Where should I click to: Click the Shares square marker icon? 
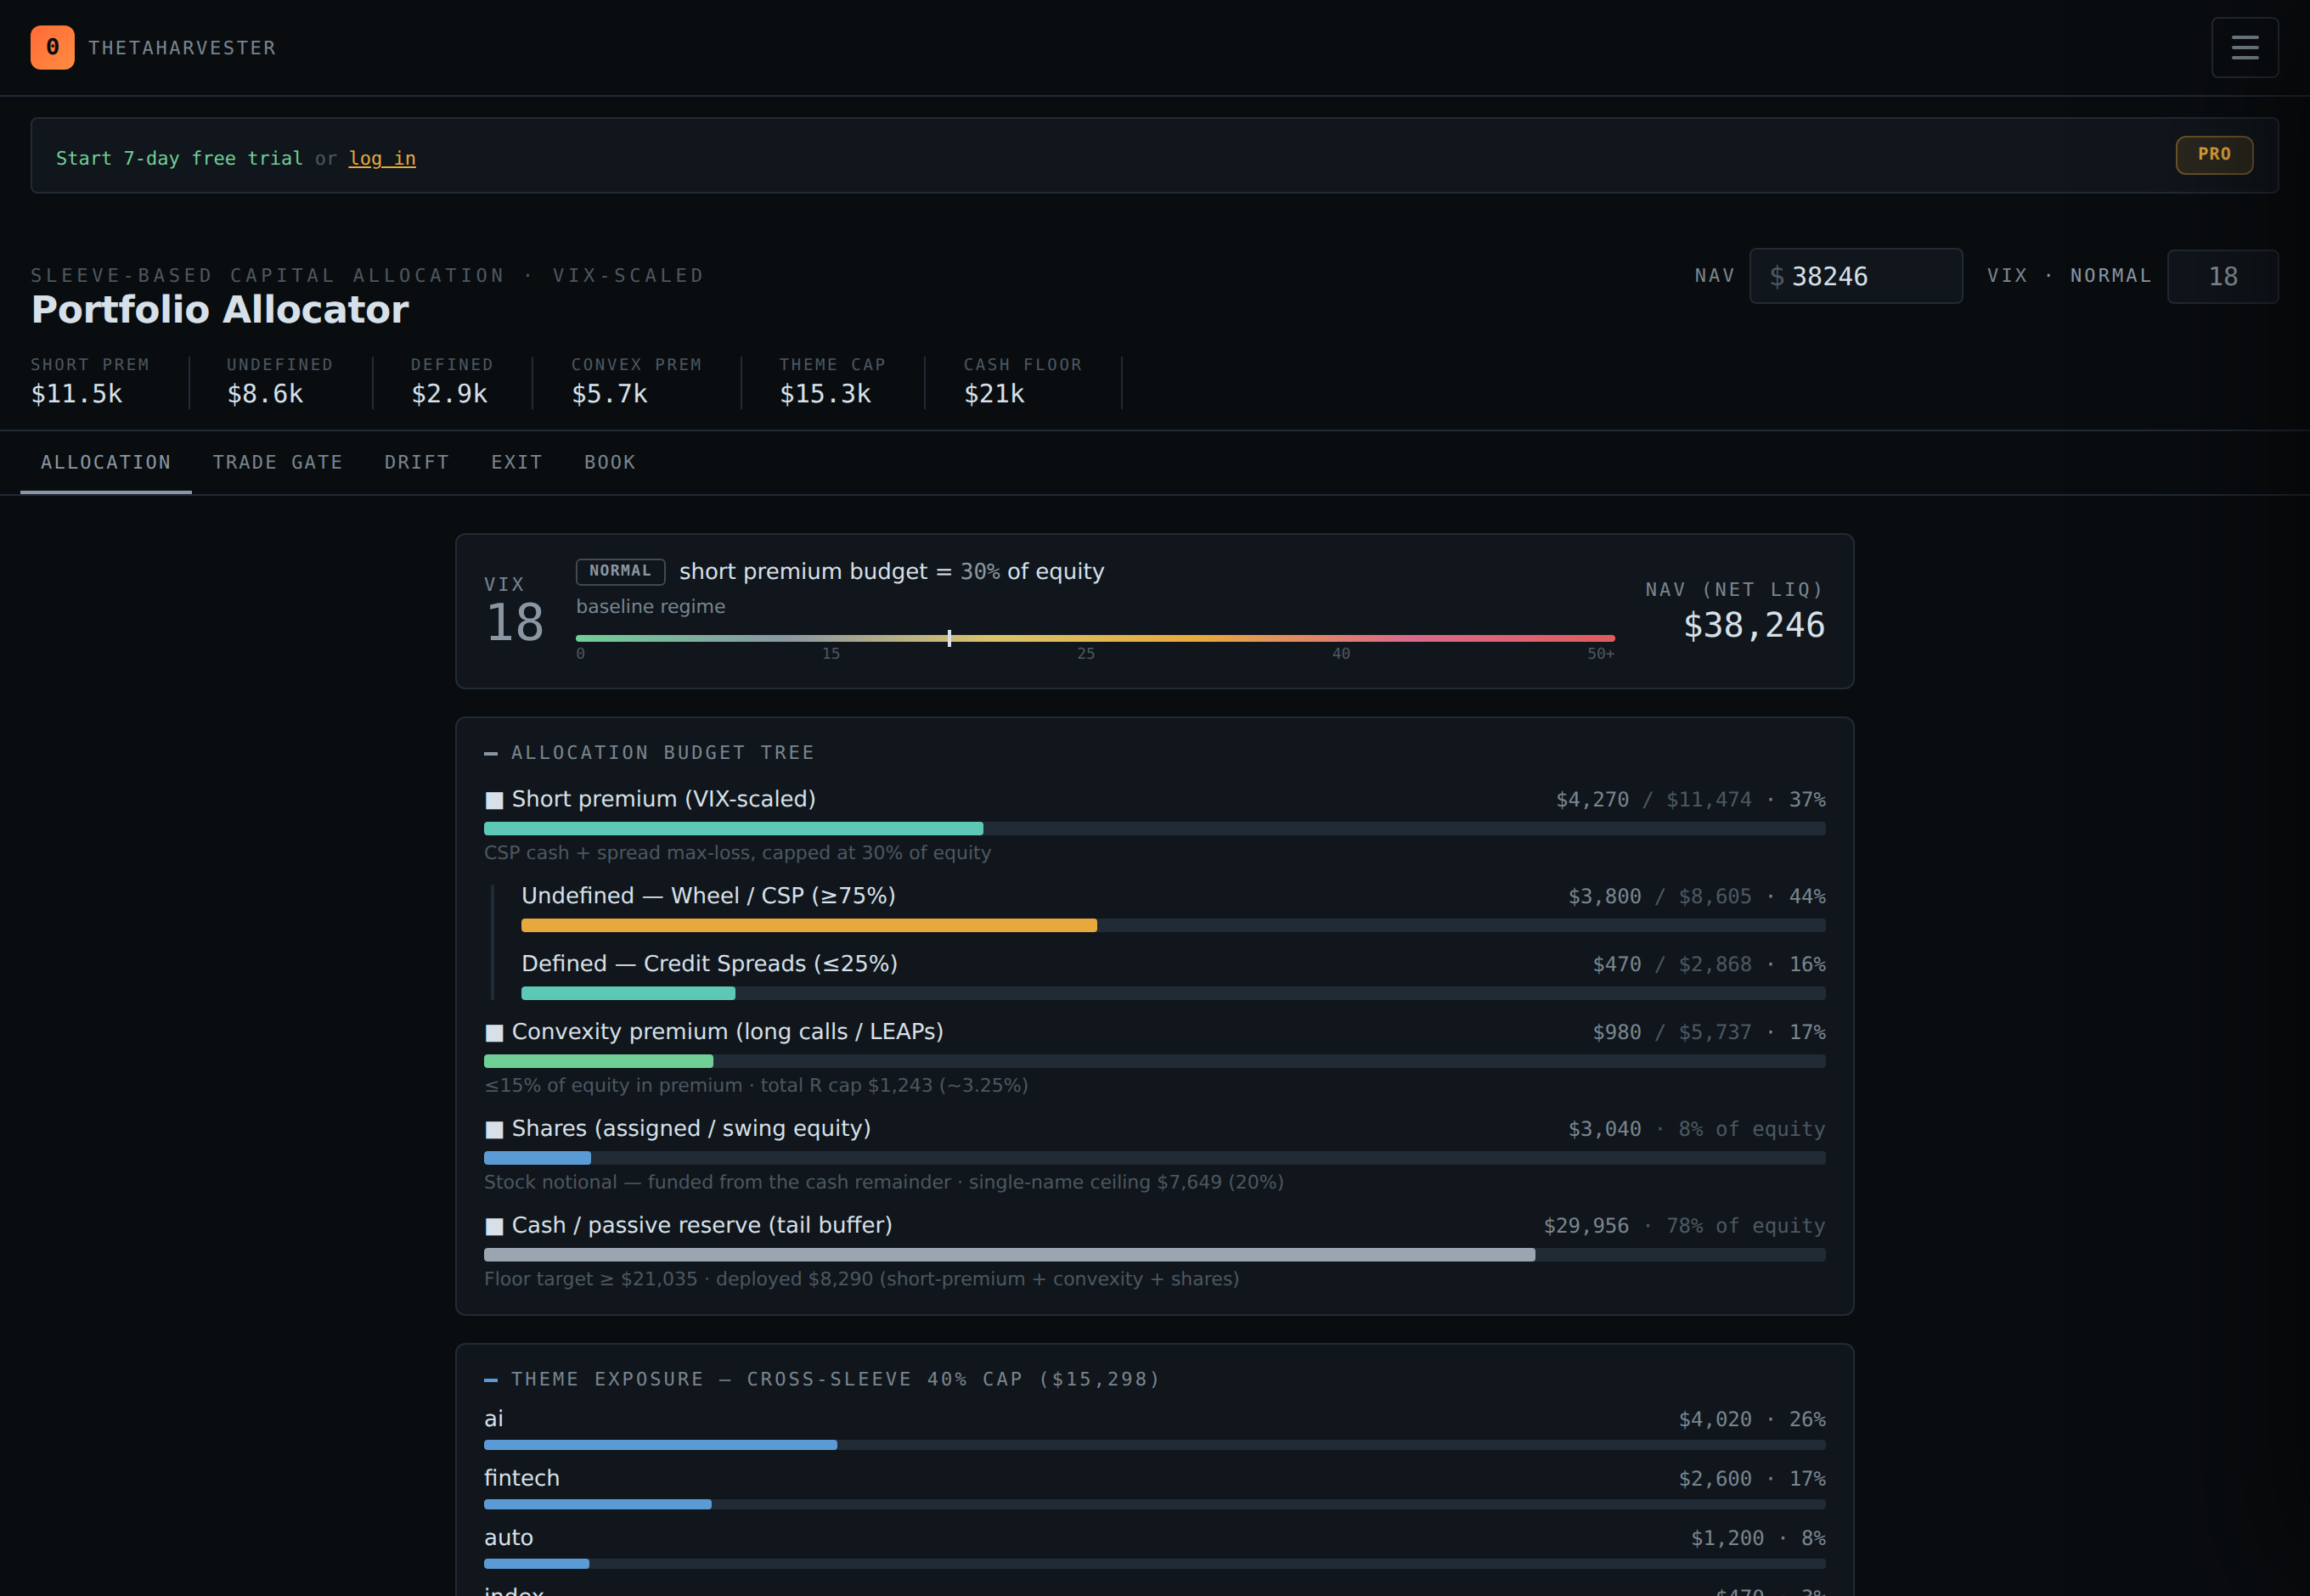tap(494, 1129)
